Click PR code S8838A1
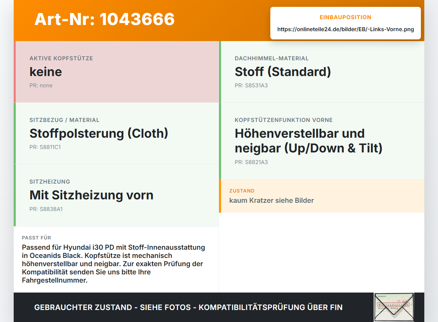Screen dimensions: 438x322 tap(46, 209)
